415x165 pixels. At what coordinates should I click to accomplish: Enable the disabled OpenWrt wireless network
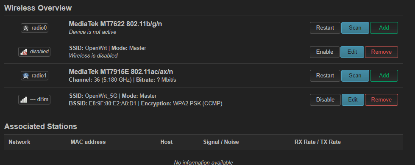click(x=324, y=52)
